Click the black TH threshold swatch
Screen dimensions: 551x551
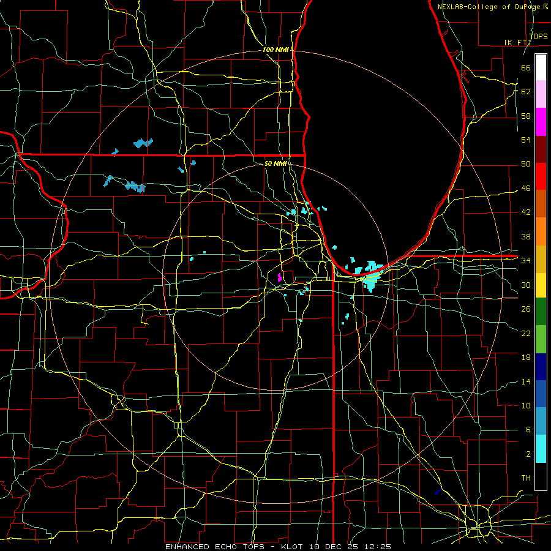tap(541, 476)
